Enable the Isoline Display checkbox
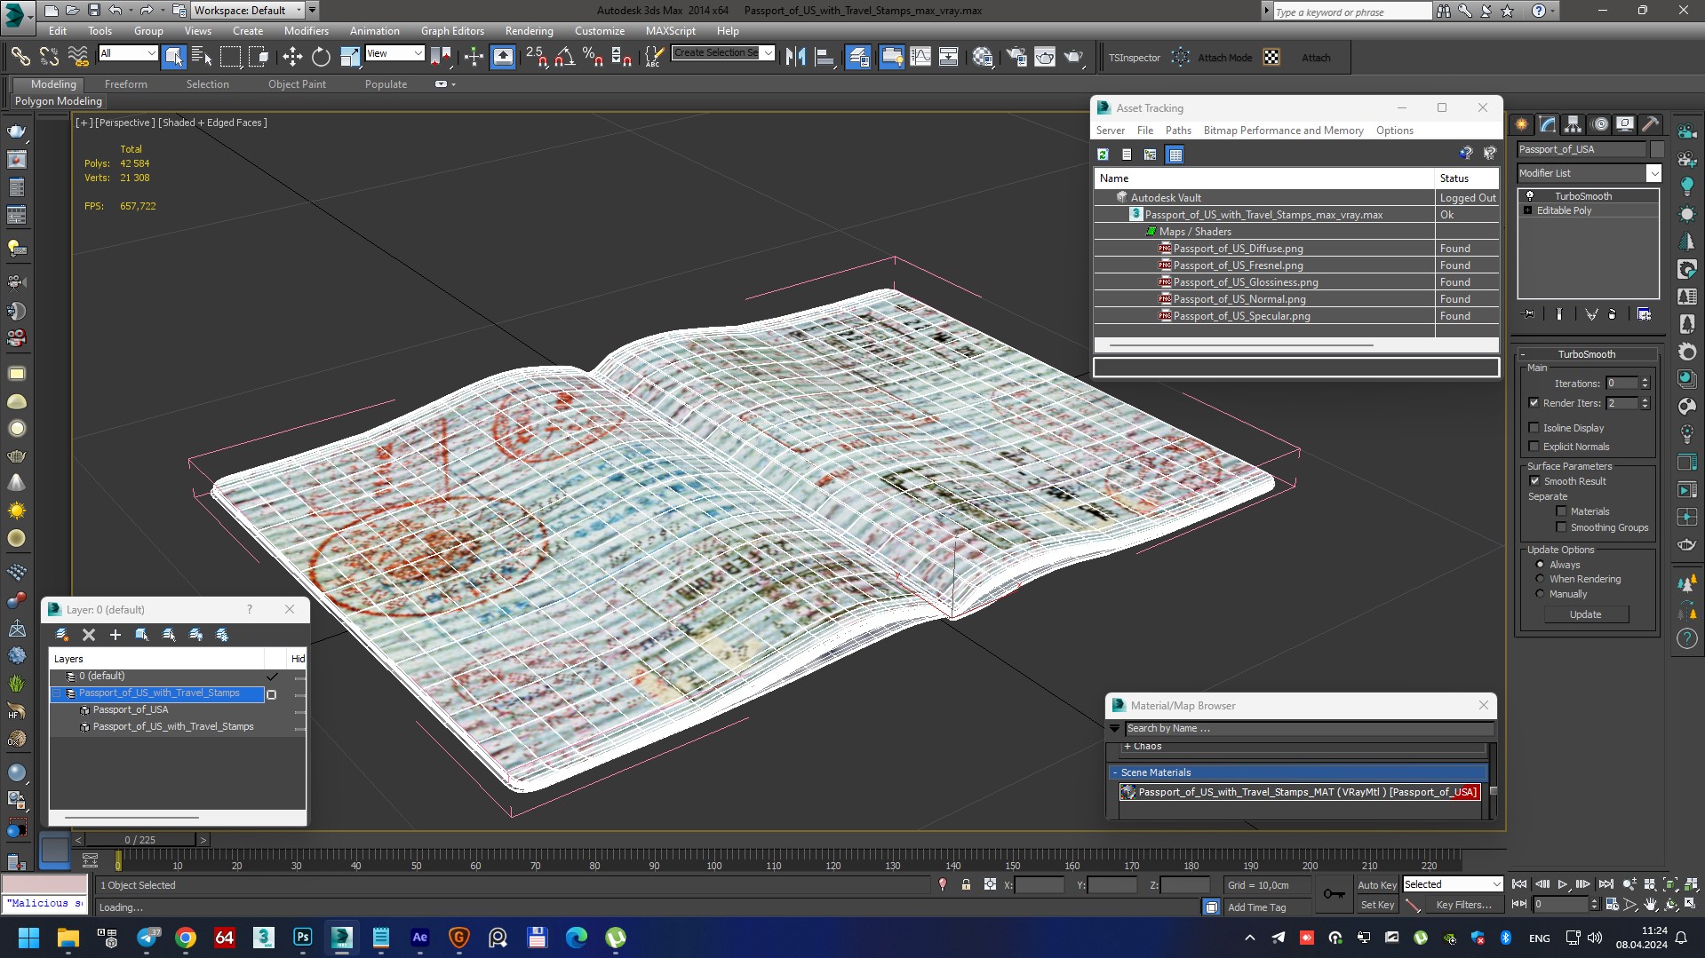1705x958 pixels. (1534, 428)
